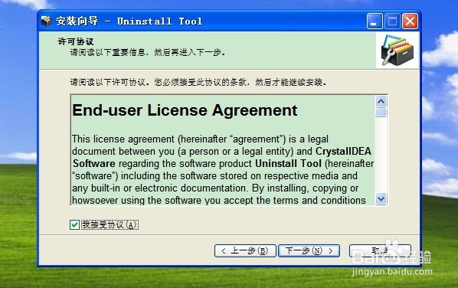This screenshot has width=458, height=288.
Task: Minimize the setup wizard window
Action: point(375,21)
